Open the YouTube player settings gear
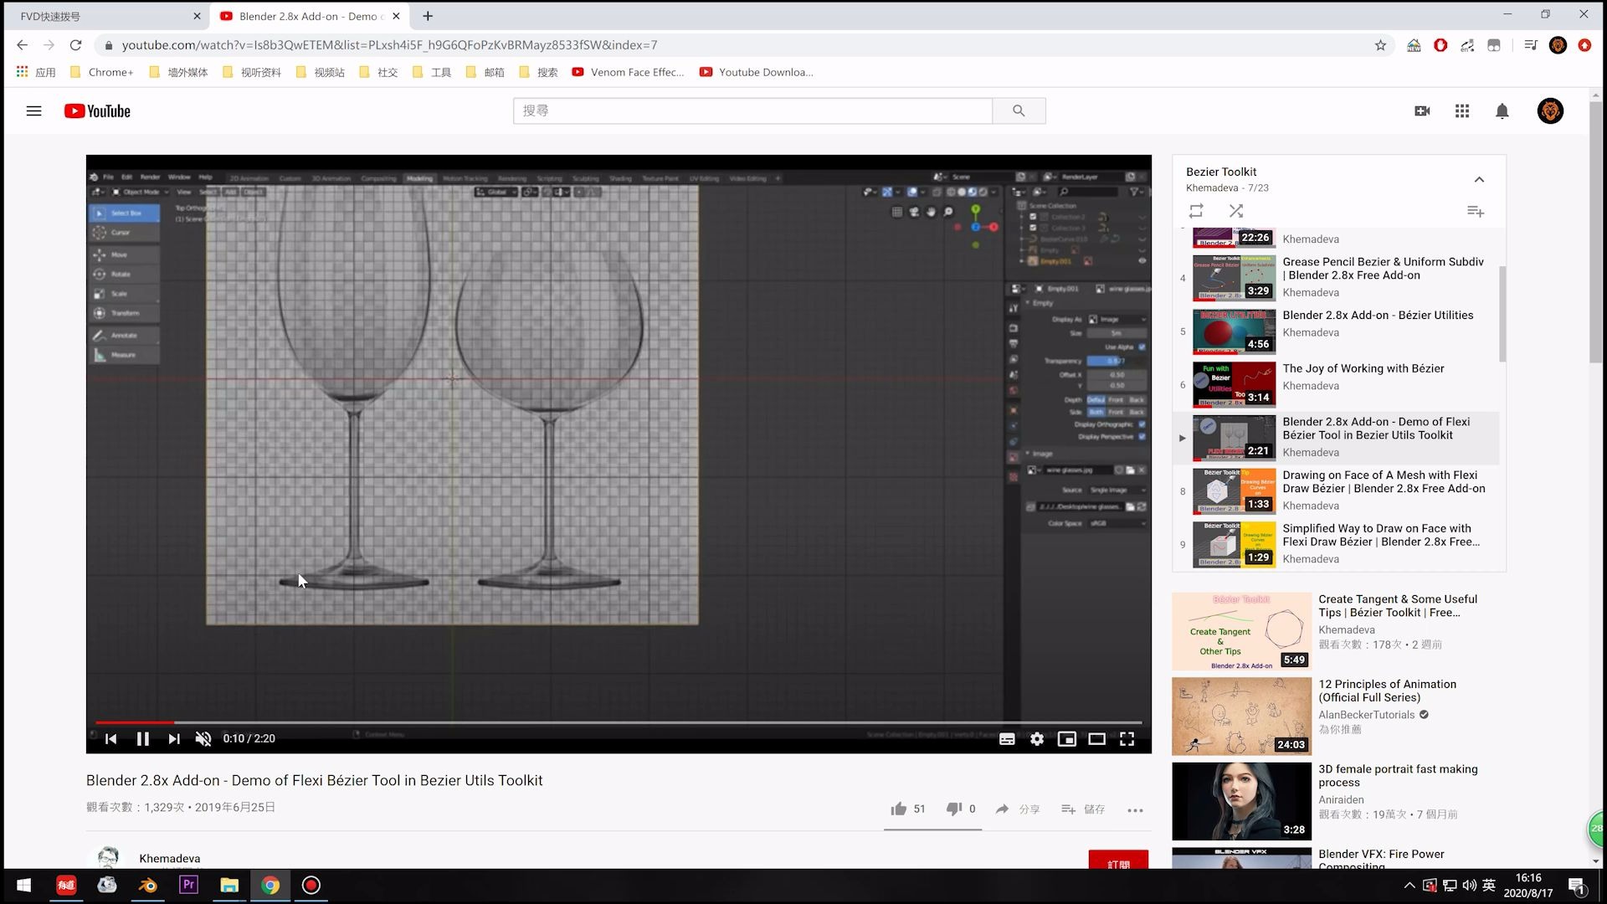Viewport: 1607px width, 904px height. [1037, 739]
